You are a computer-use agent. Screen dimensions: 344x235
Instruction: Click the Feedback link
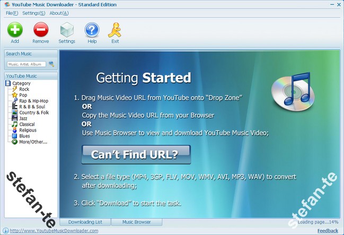click(x=328, y=231)
